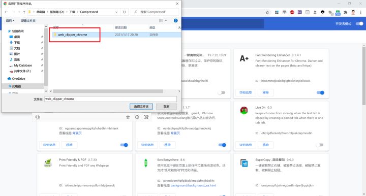The image size is (366, 196).
Task: Open the 组织 organize dropdown
Action: click(10, 21)
